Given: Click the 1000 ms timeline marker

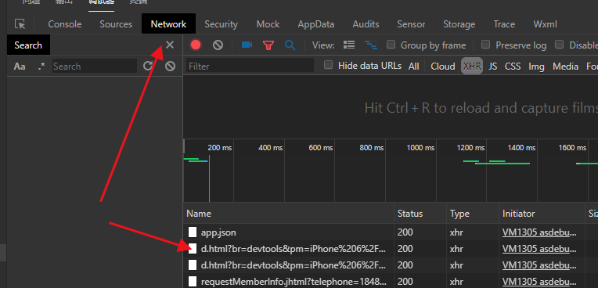Looking at the screenshot, I should point(420,148).
